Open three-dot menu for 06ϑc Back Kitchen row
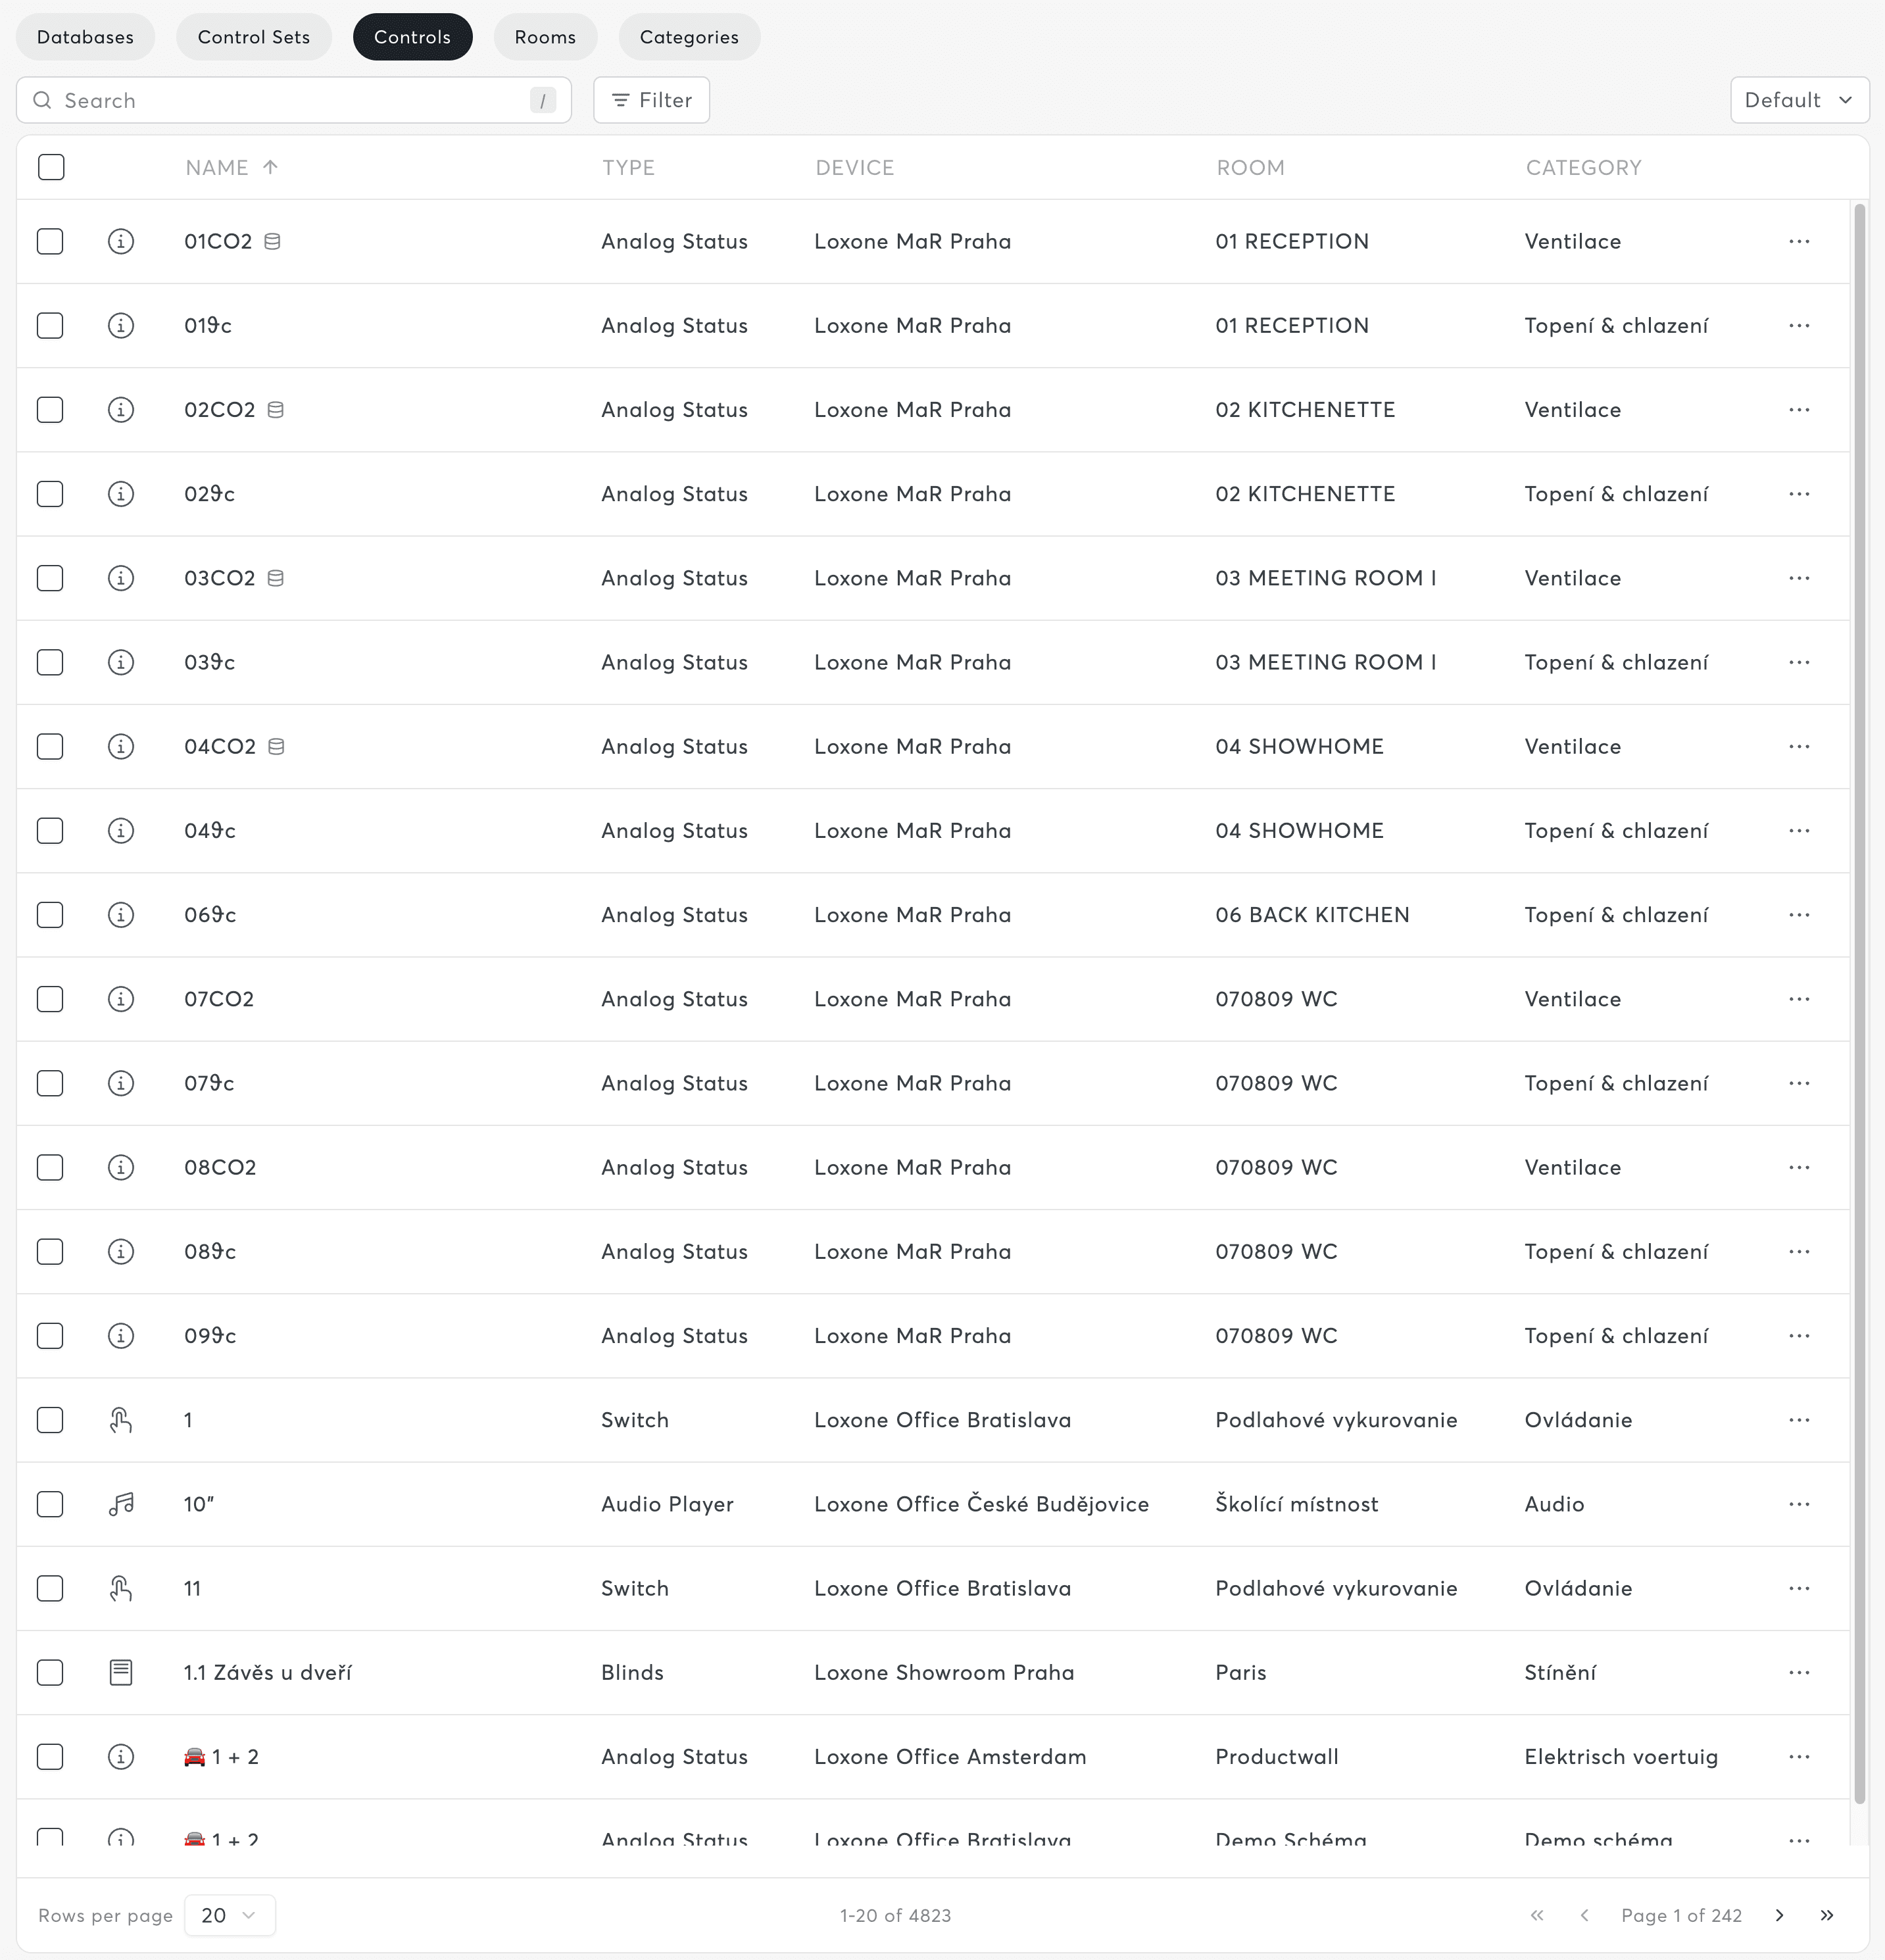The width and height of the screenshot is (1885, 1960). click(1799, 915)
